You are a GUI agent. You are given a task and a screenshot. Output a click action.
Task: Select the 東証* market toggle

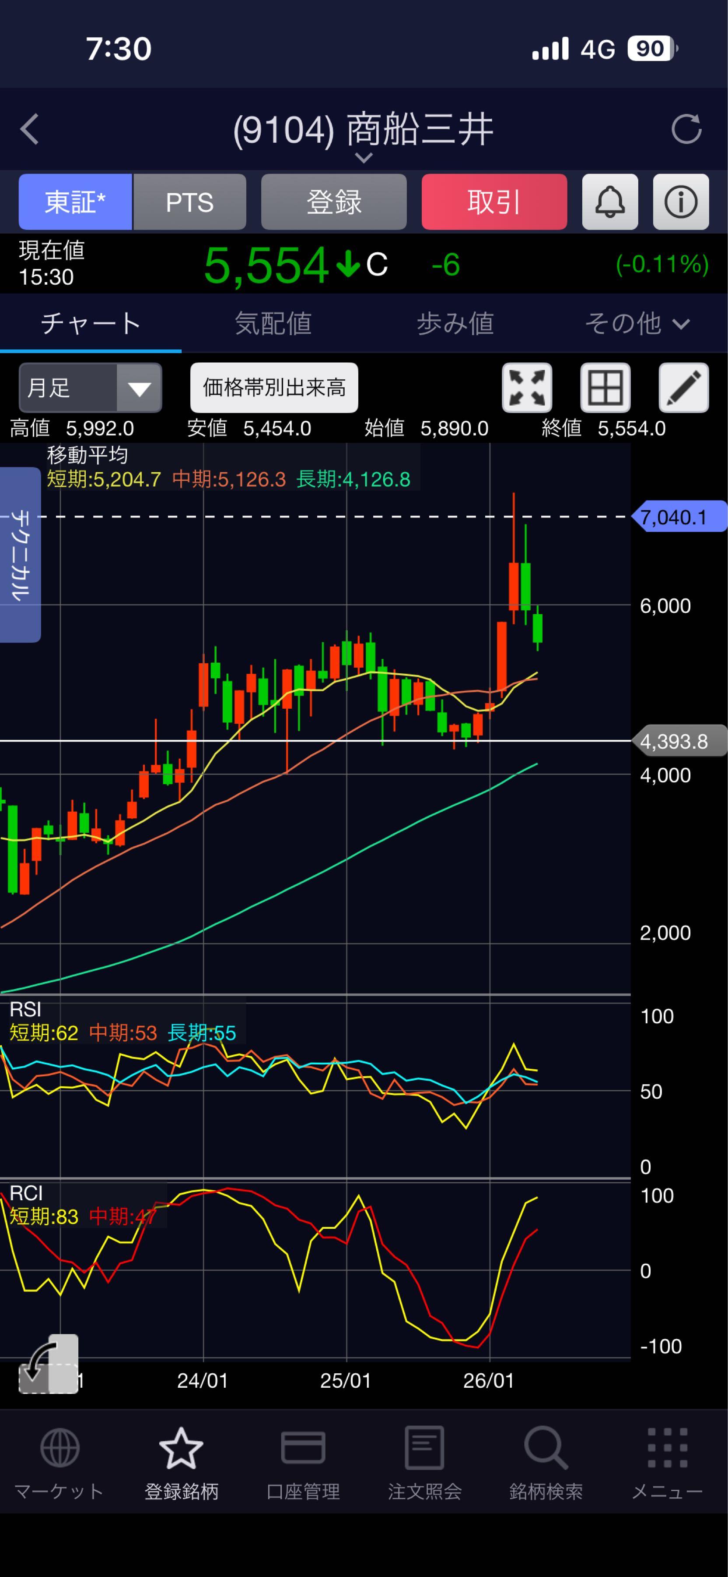(x=75, y=202)
